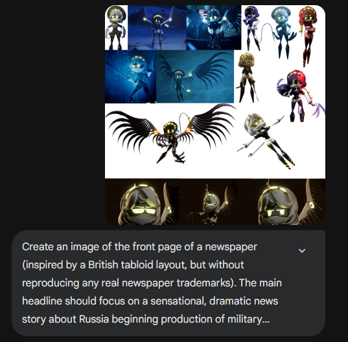
Task: Click the bottom-left close-up face with glowing visor
Action: [142, 202]
